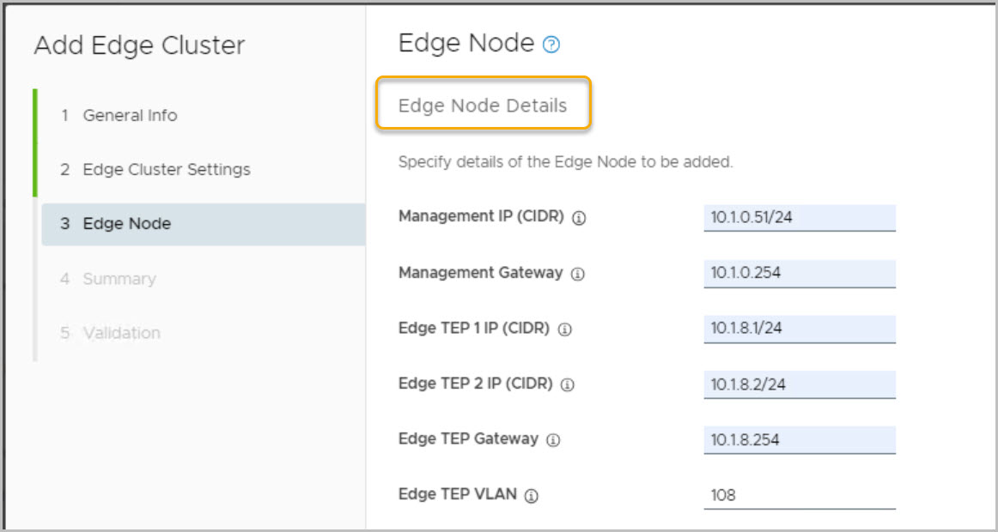998x532 pixels.
Task: Click info icon beside Edge TEP 2 IP
Action: [567, 384]
